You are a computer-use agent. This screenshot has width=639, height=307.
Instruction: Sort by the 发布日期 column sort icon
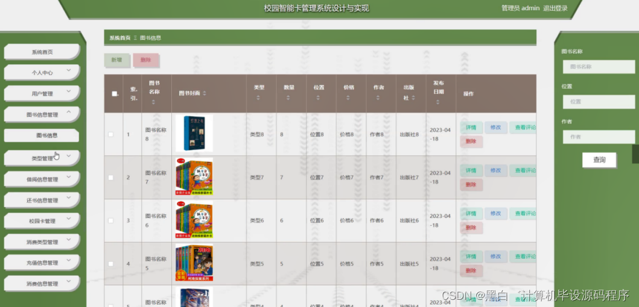click(437, 102)
